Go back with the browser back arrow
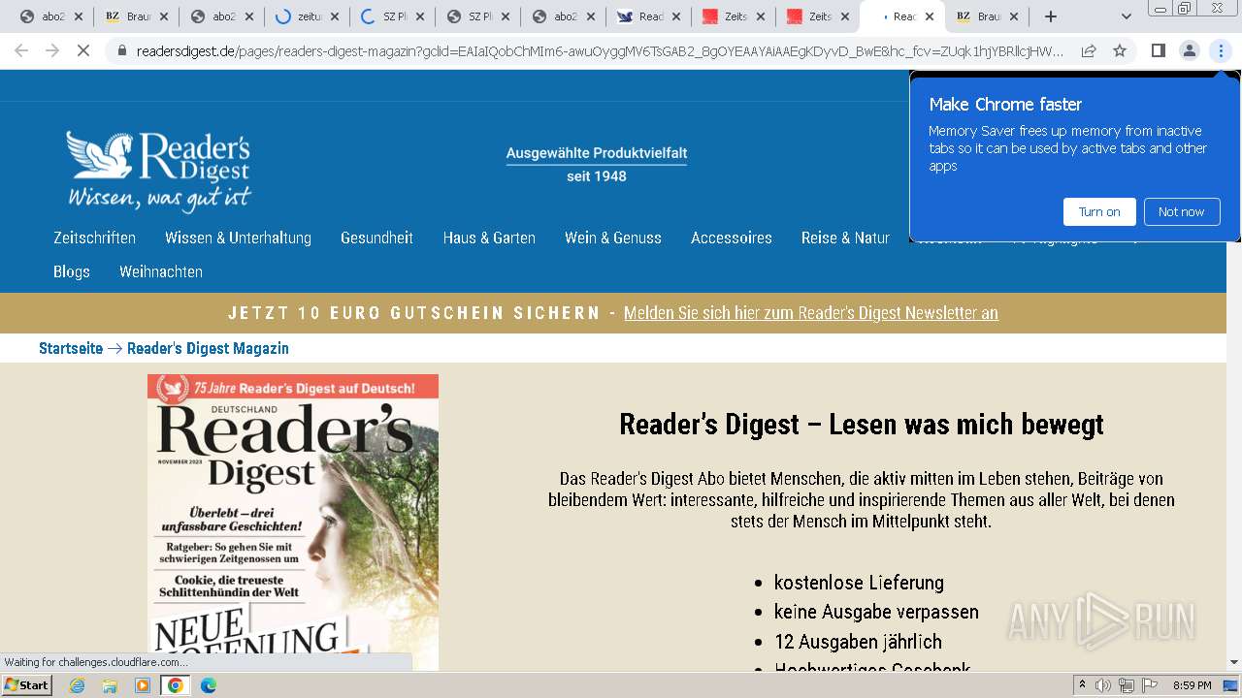 (21, 50)
